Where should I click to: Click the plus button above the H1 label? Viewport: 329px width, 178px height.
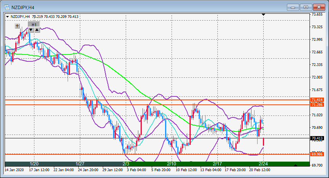[17, 26]
